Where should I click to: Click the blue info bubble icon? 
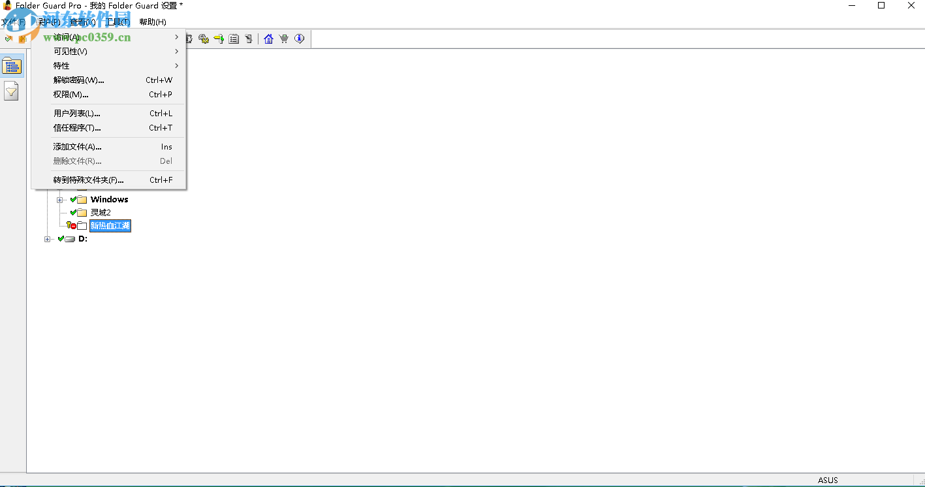click(x=300, y=39)
